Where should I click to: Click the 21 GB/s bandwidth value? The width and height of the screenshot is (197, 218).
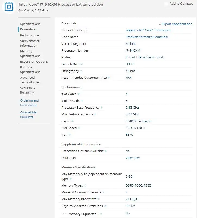tap(131, 199)
